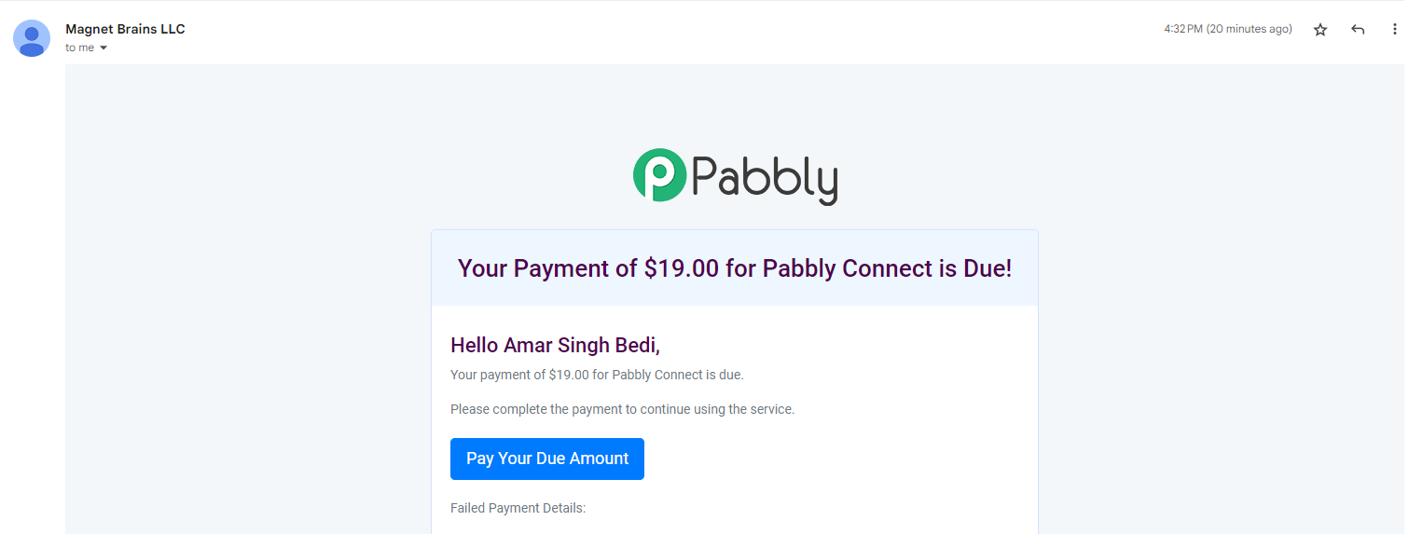Click the 'to me' recipient label
Screen dimensions: 1409x534
tap(79, 48)
